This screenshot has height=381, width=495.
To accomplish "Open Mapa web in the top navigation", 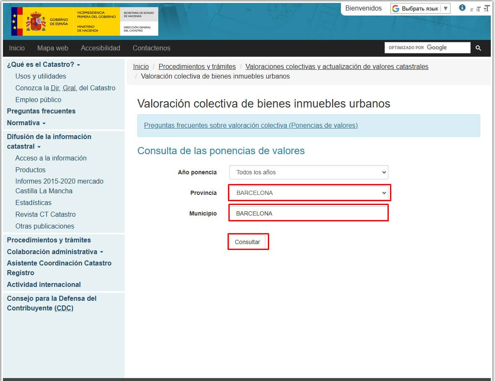I will tap(52, 48).
